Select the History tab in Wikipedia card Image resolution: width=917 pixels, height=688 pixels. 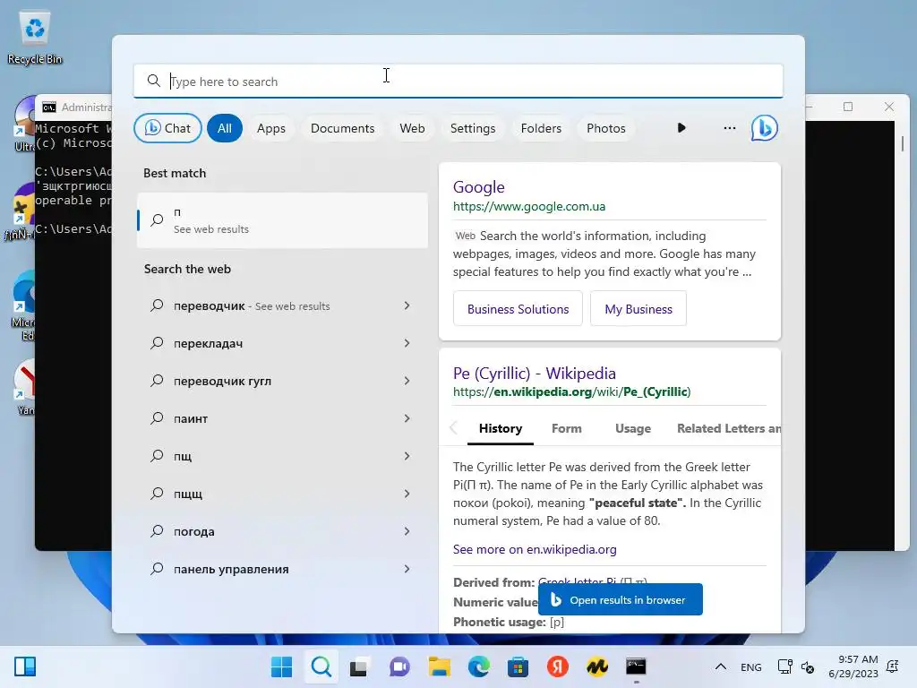click(x=500, y=428)
